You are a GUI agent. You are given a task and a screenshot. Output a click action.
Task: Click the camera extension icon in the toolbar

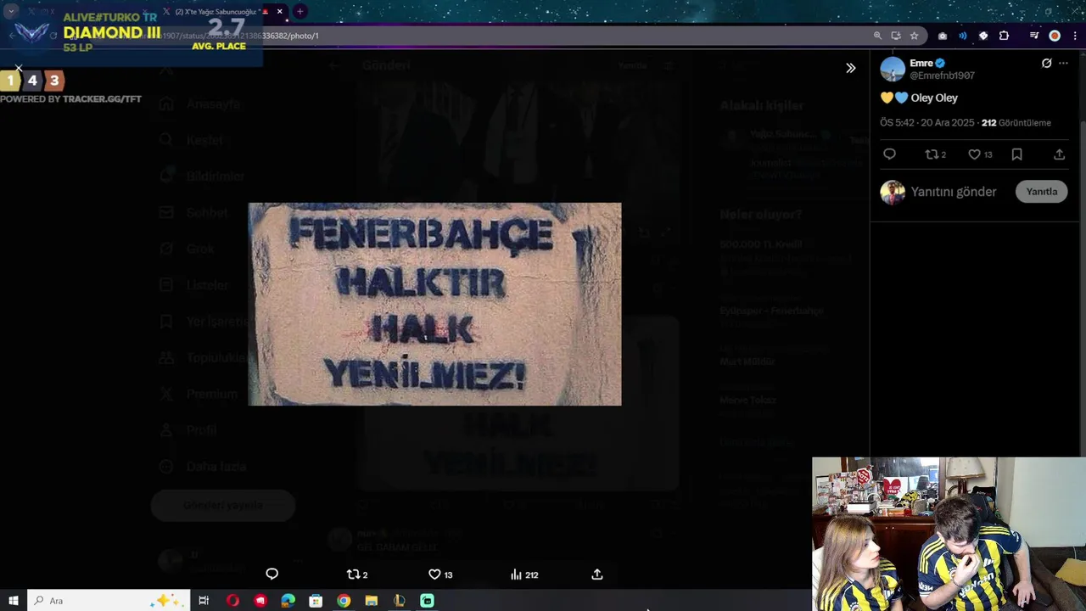(x=943, y=36)
